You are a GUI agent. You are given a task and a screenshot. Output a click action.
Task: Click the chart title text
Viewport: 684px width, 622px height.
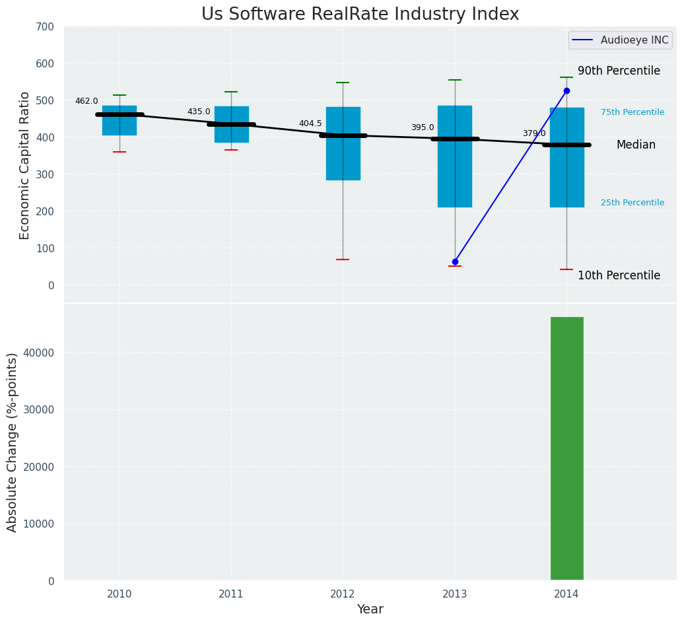pyautogui.click(x=360, y=15)
